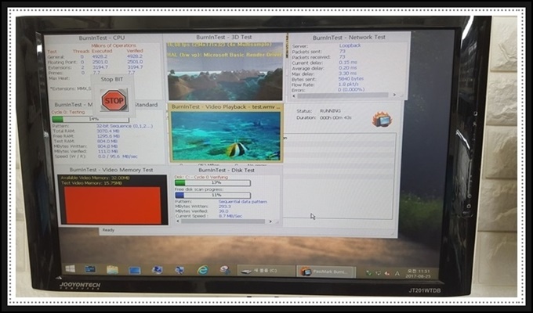The image size is (533, 313).
Task: Click the '3.30 ms' max delay value
Action: click(347, 73)
